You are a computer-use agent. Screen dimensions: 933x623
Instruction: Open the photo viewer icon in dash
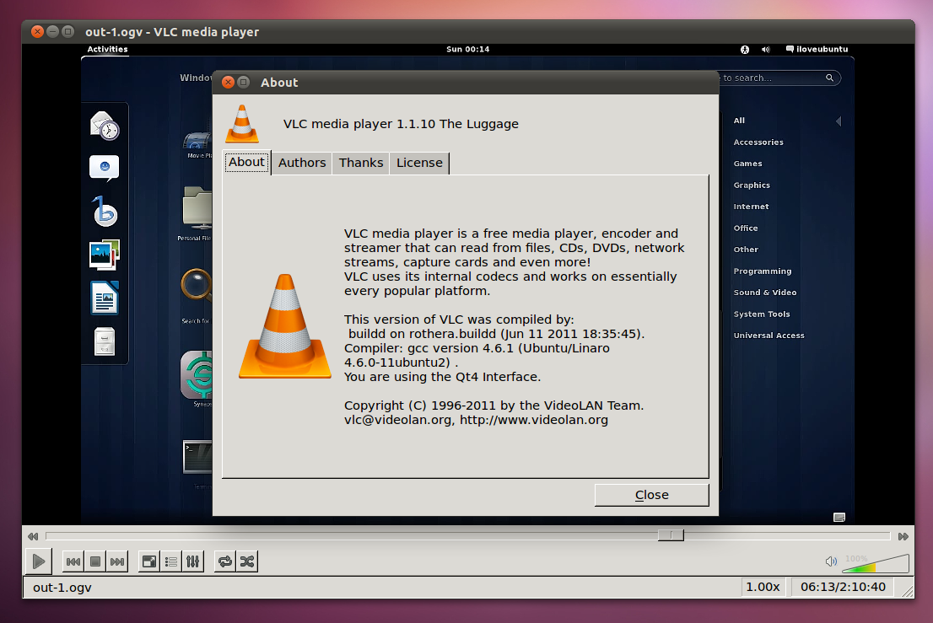pos(104,255)
